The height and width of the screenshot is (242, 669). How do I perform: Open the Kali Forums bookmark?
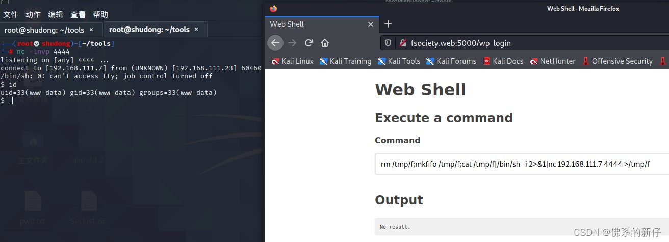(451, 61)
